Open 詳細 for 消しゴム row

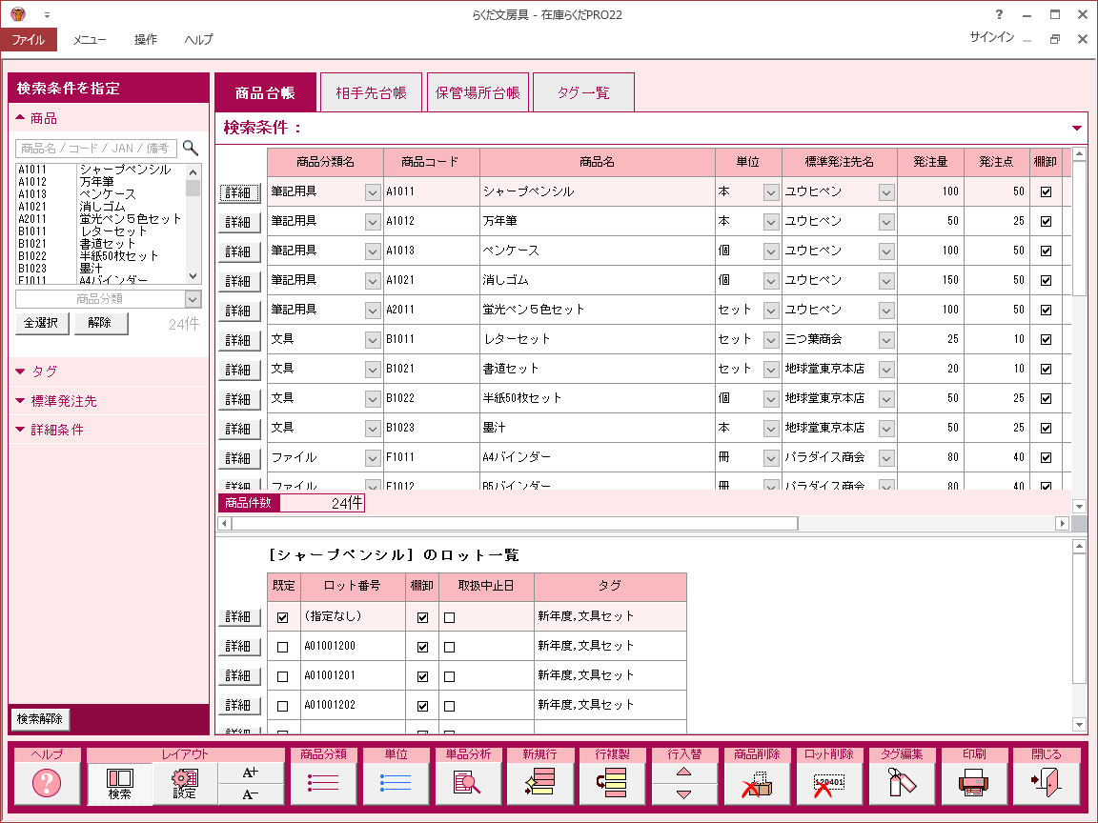(x=239, y=281)
